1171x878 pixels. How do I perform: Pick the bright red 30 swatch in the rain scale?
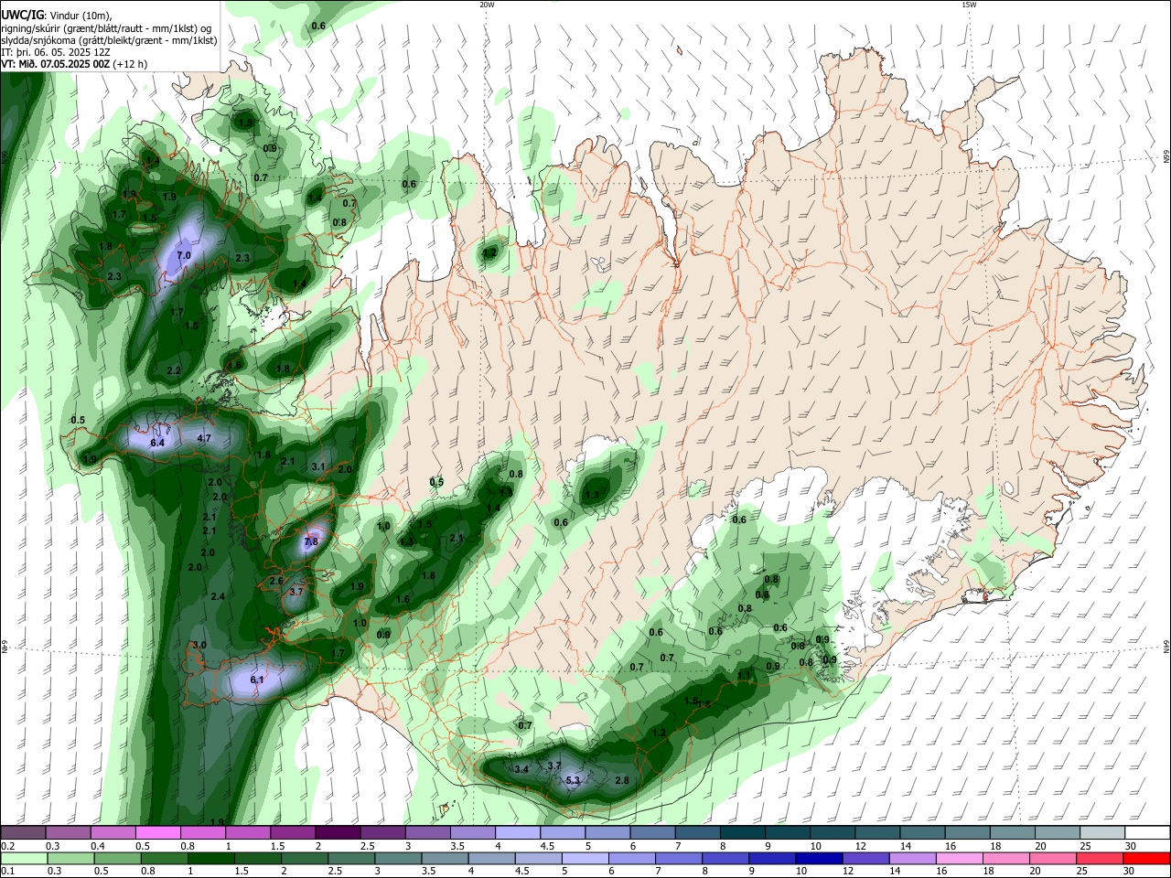[x=1146, y=859]
